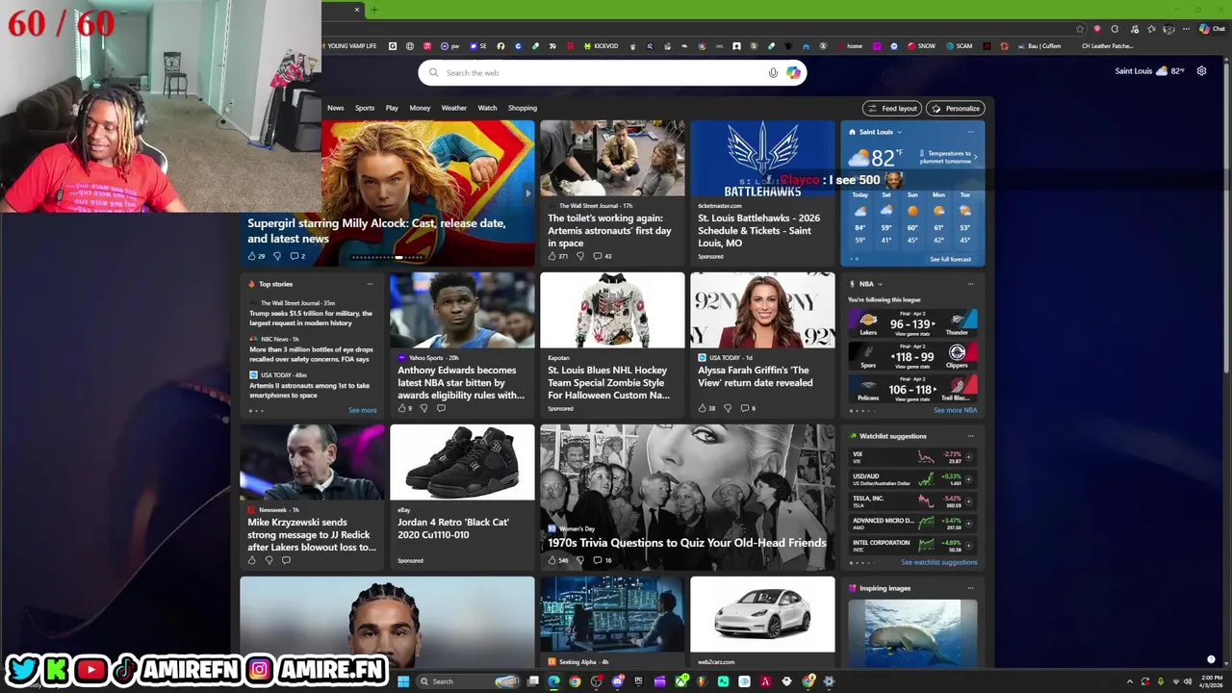The height and width of the screenshot is (693, 1232).
Task: Open Trump seeks $1.5 trillion headline
Action: click(x=311, y=318)
